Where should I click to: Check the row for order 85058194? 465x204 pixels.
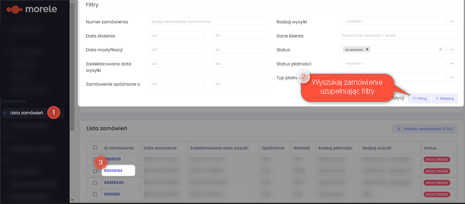pyautogui.click(x=95, y=171)
